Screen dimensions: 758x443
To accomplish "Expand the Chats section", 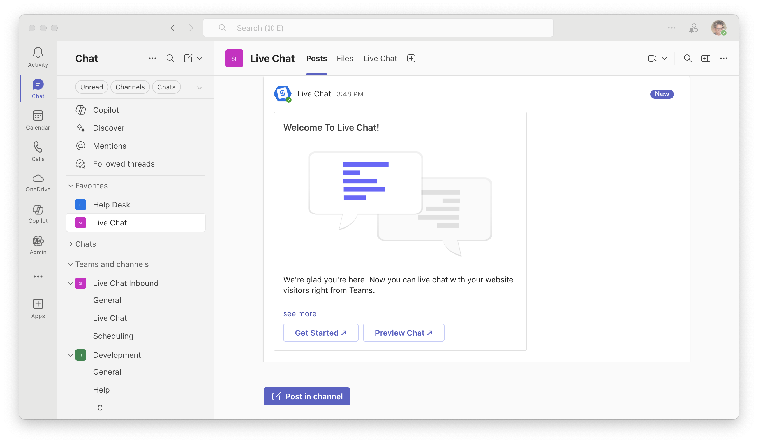I will click(x=71, y=244).
